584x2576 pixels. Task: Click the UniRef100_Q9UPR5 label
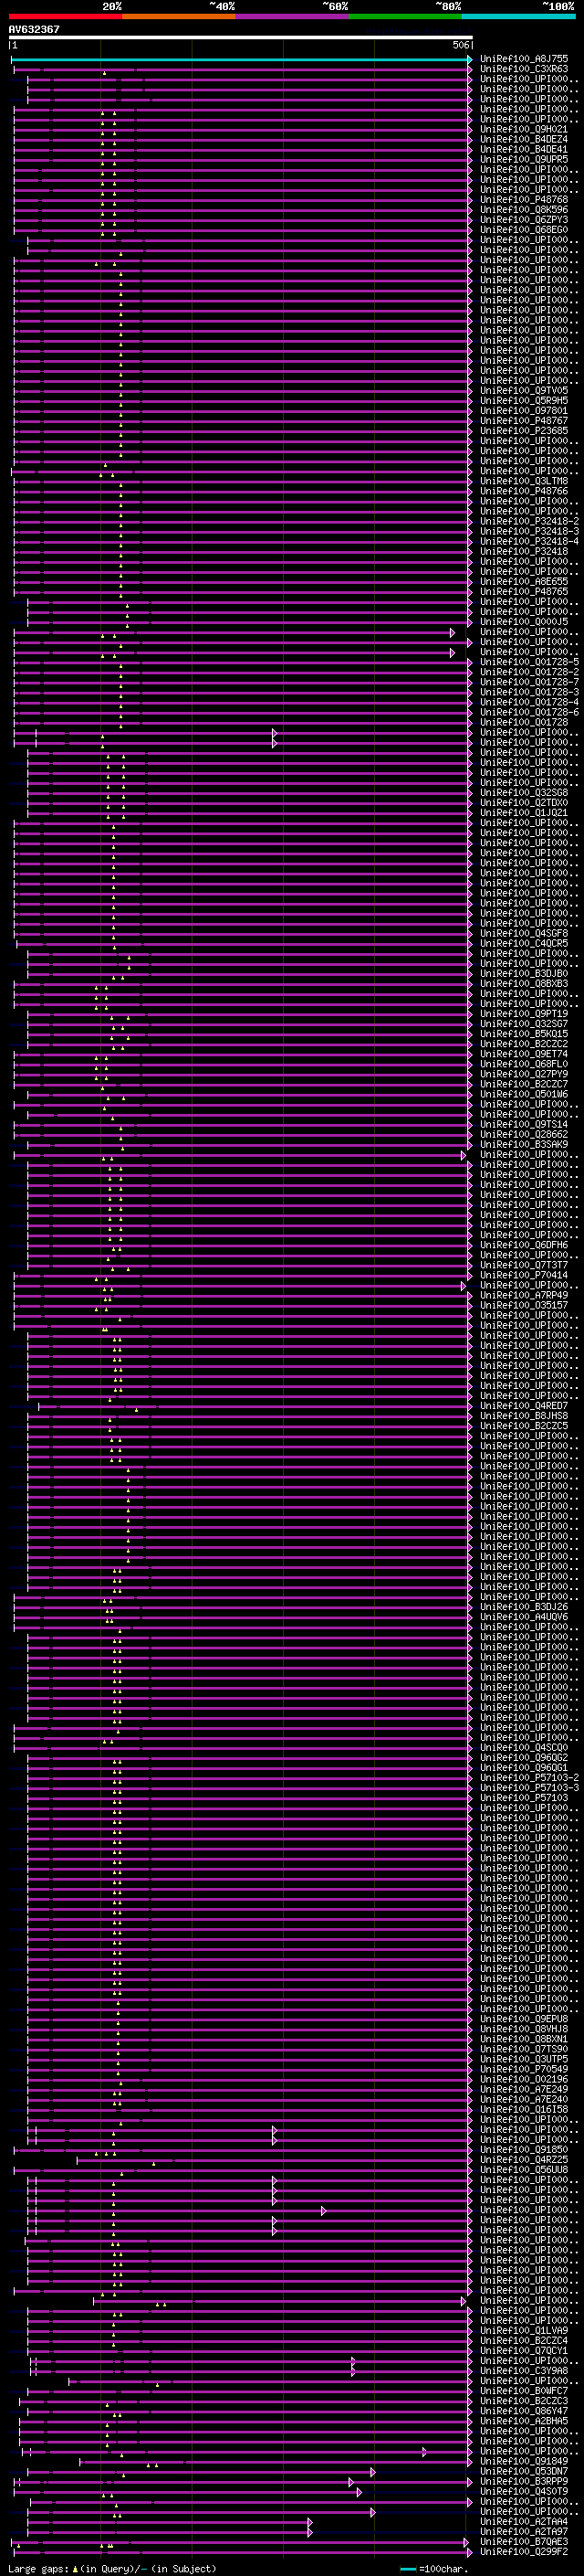pyautogui.click(x=524, y=159)
